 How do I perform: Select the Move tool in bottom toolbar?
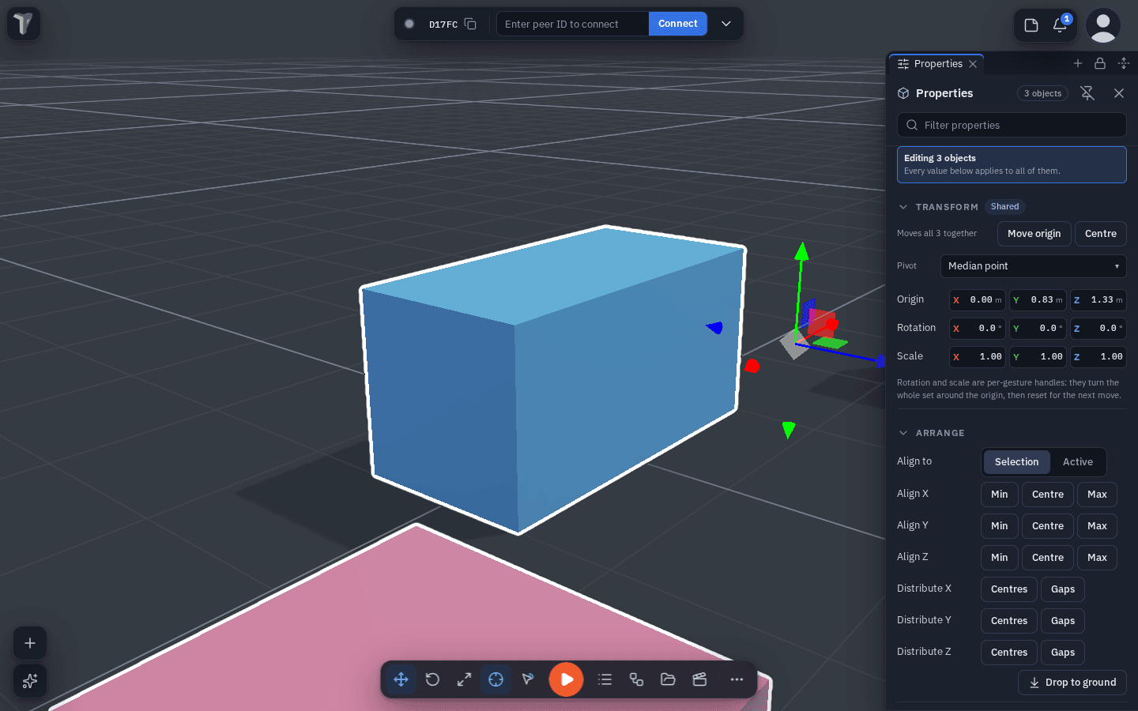401,679
